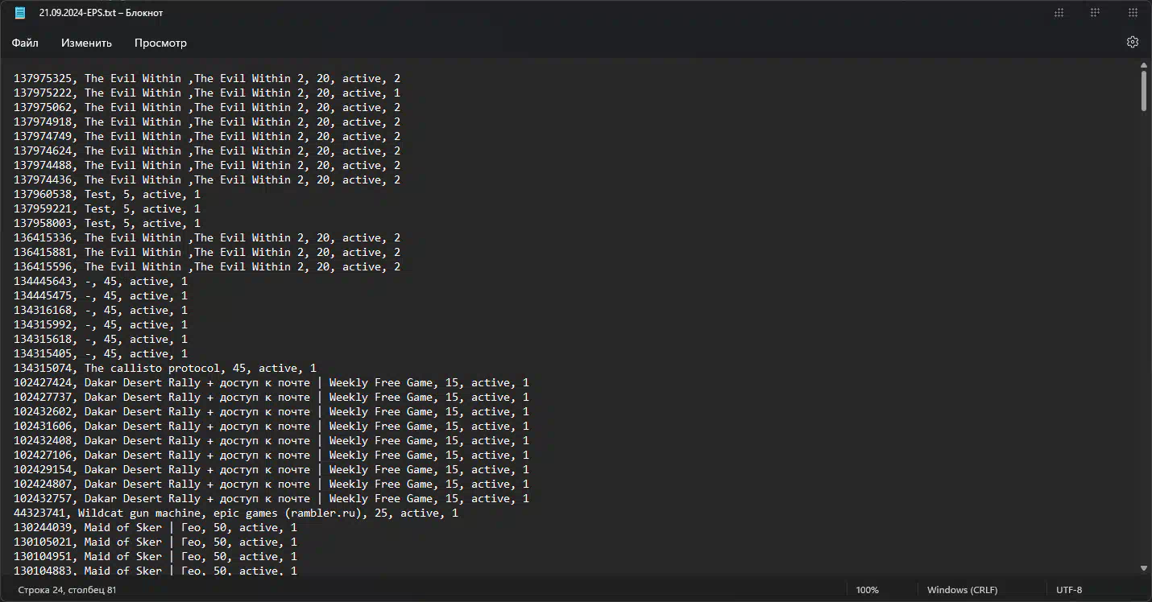
Task: Click the line starting with 136415336
Action: 207,237
